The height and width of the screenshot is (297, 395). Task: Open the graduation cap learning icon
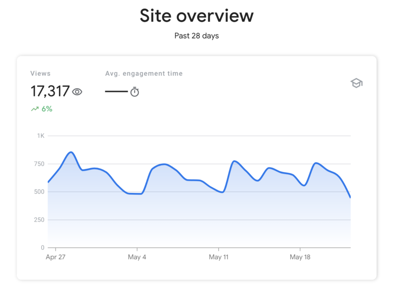pyautogui.click(x=356, y=83)
